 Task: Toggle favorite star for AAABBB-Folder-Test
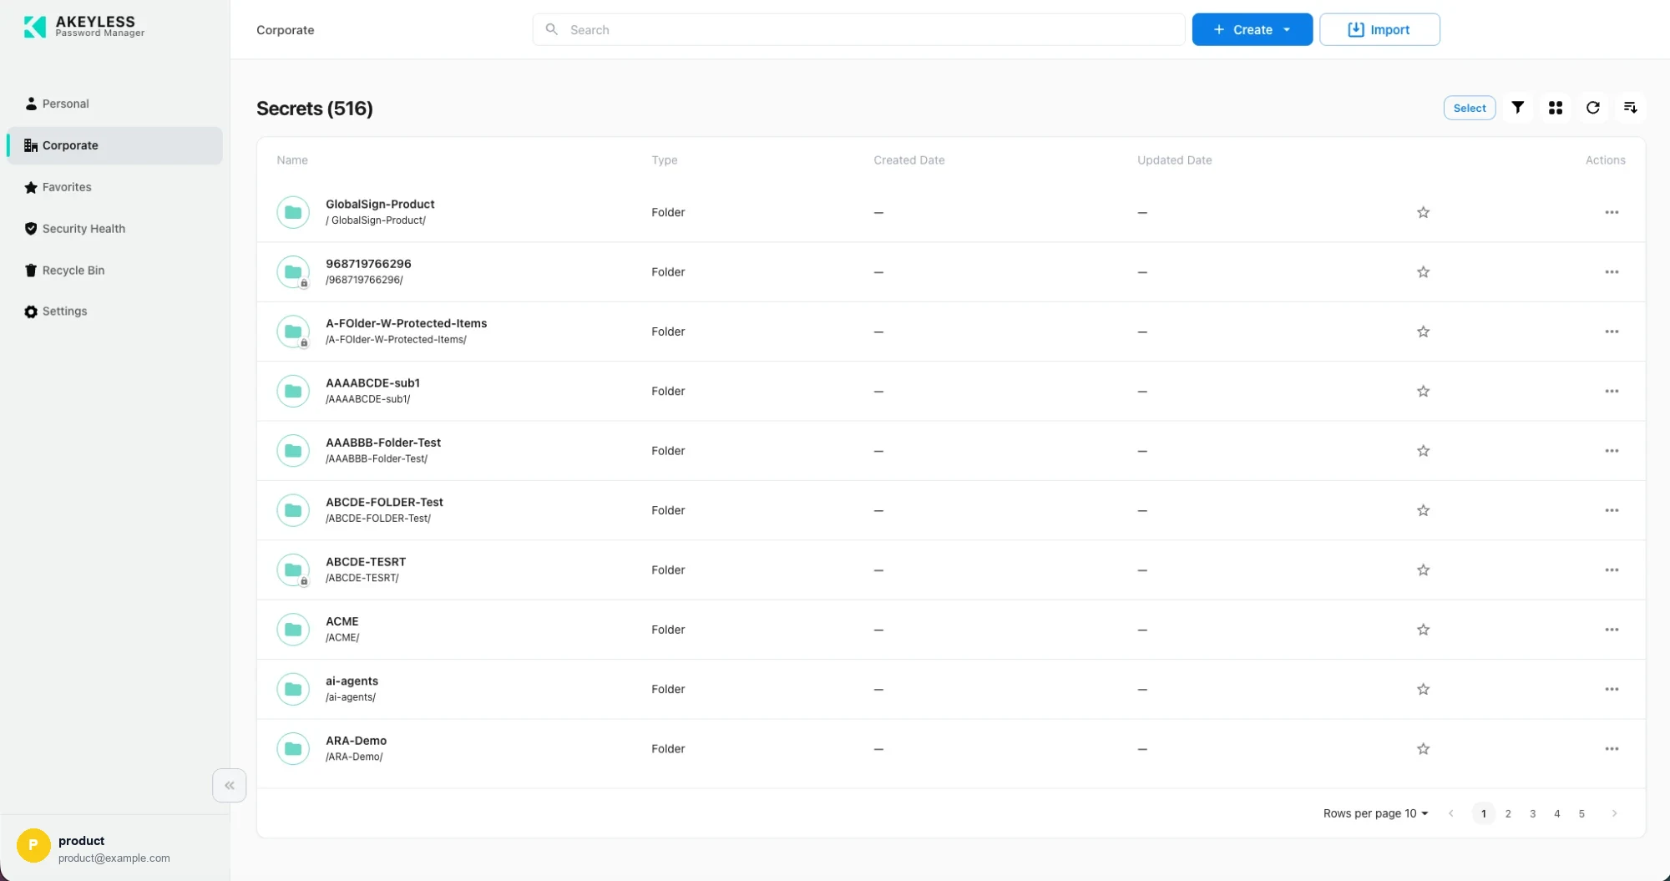click(x=1423, y=451)
